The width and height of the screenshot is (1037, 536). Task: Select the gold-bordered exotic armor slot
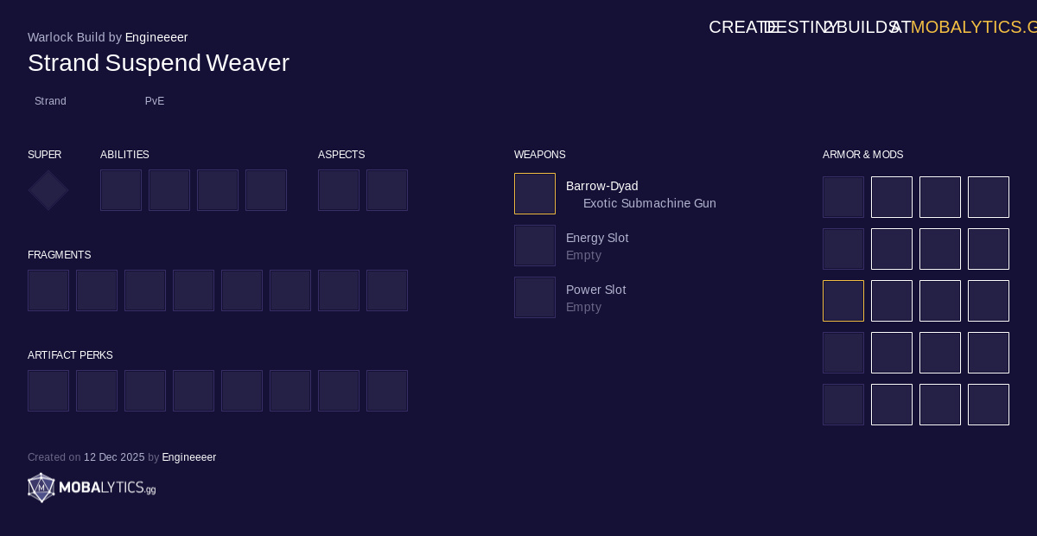843,301
